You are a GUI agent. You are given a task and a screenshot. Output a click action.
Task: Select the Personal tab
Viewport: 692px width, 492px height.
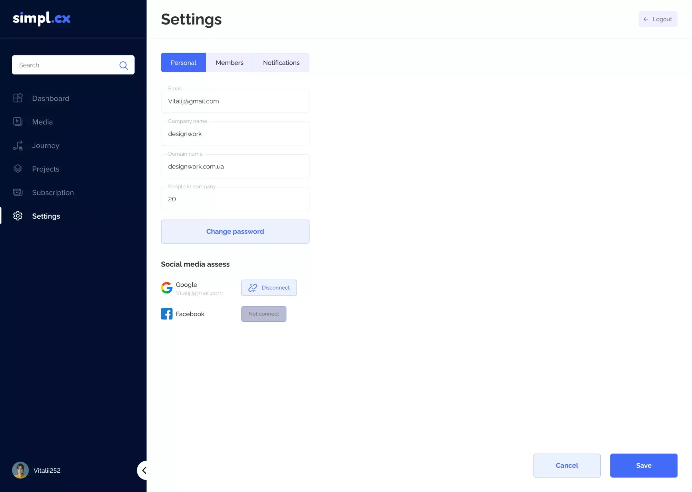pyautogui.click(x=183, y=62)
